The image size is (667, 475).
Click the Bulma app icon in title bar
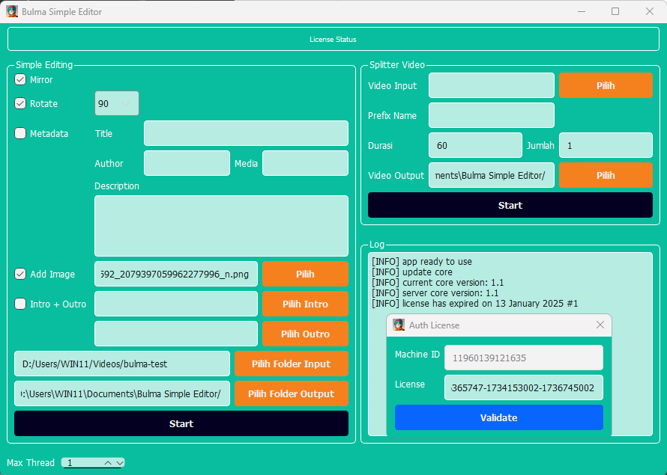(12, 11)
